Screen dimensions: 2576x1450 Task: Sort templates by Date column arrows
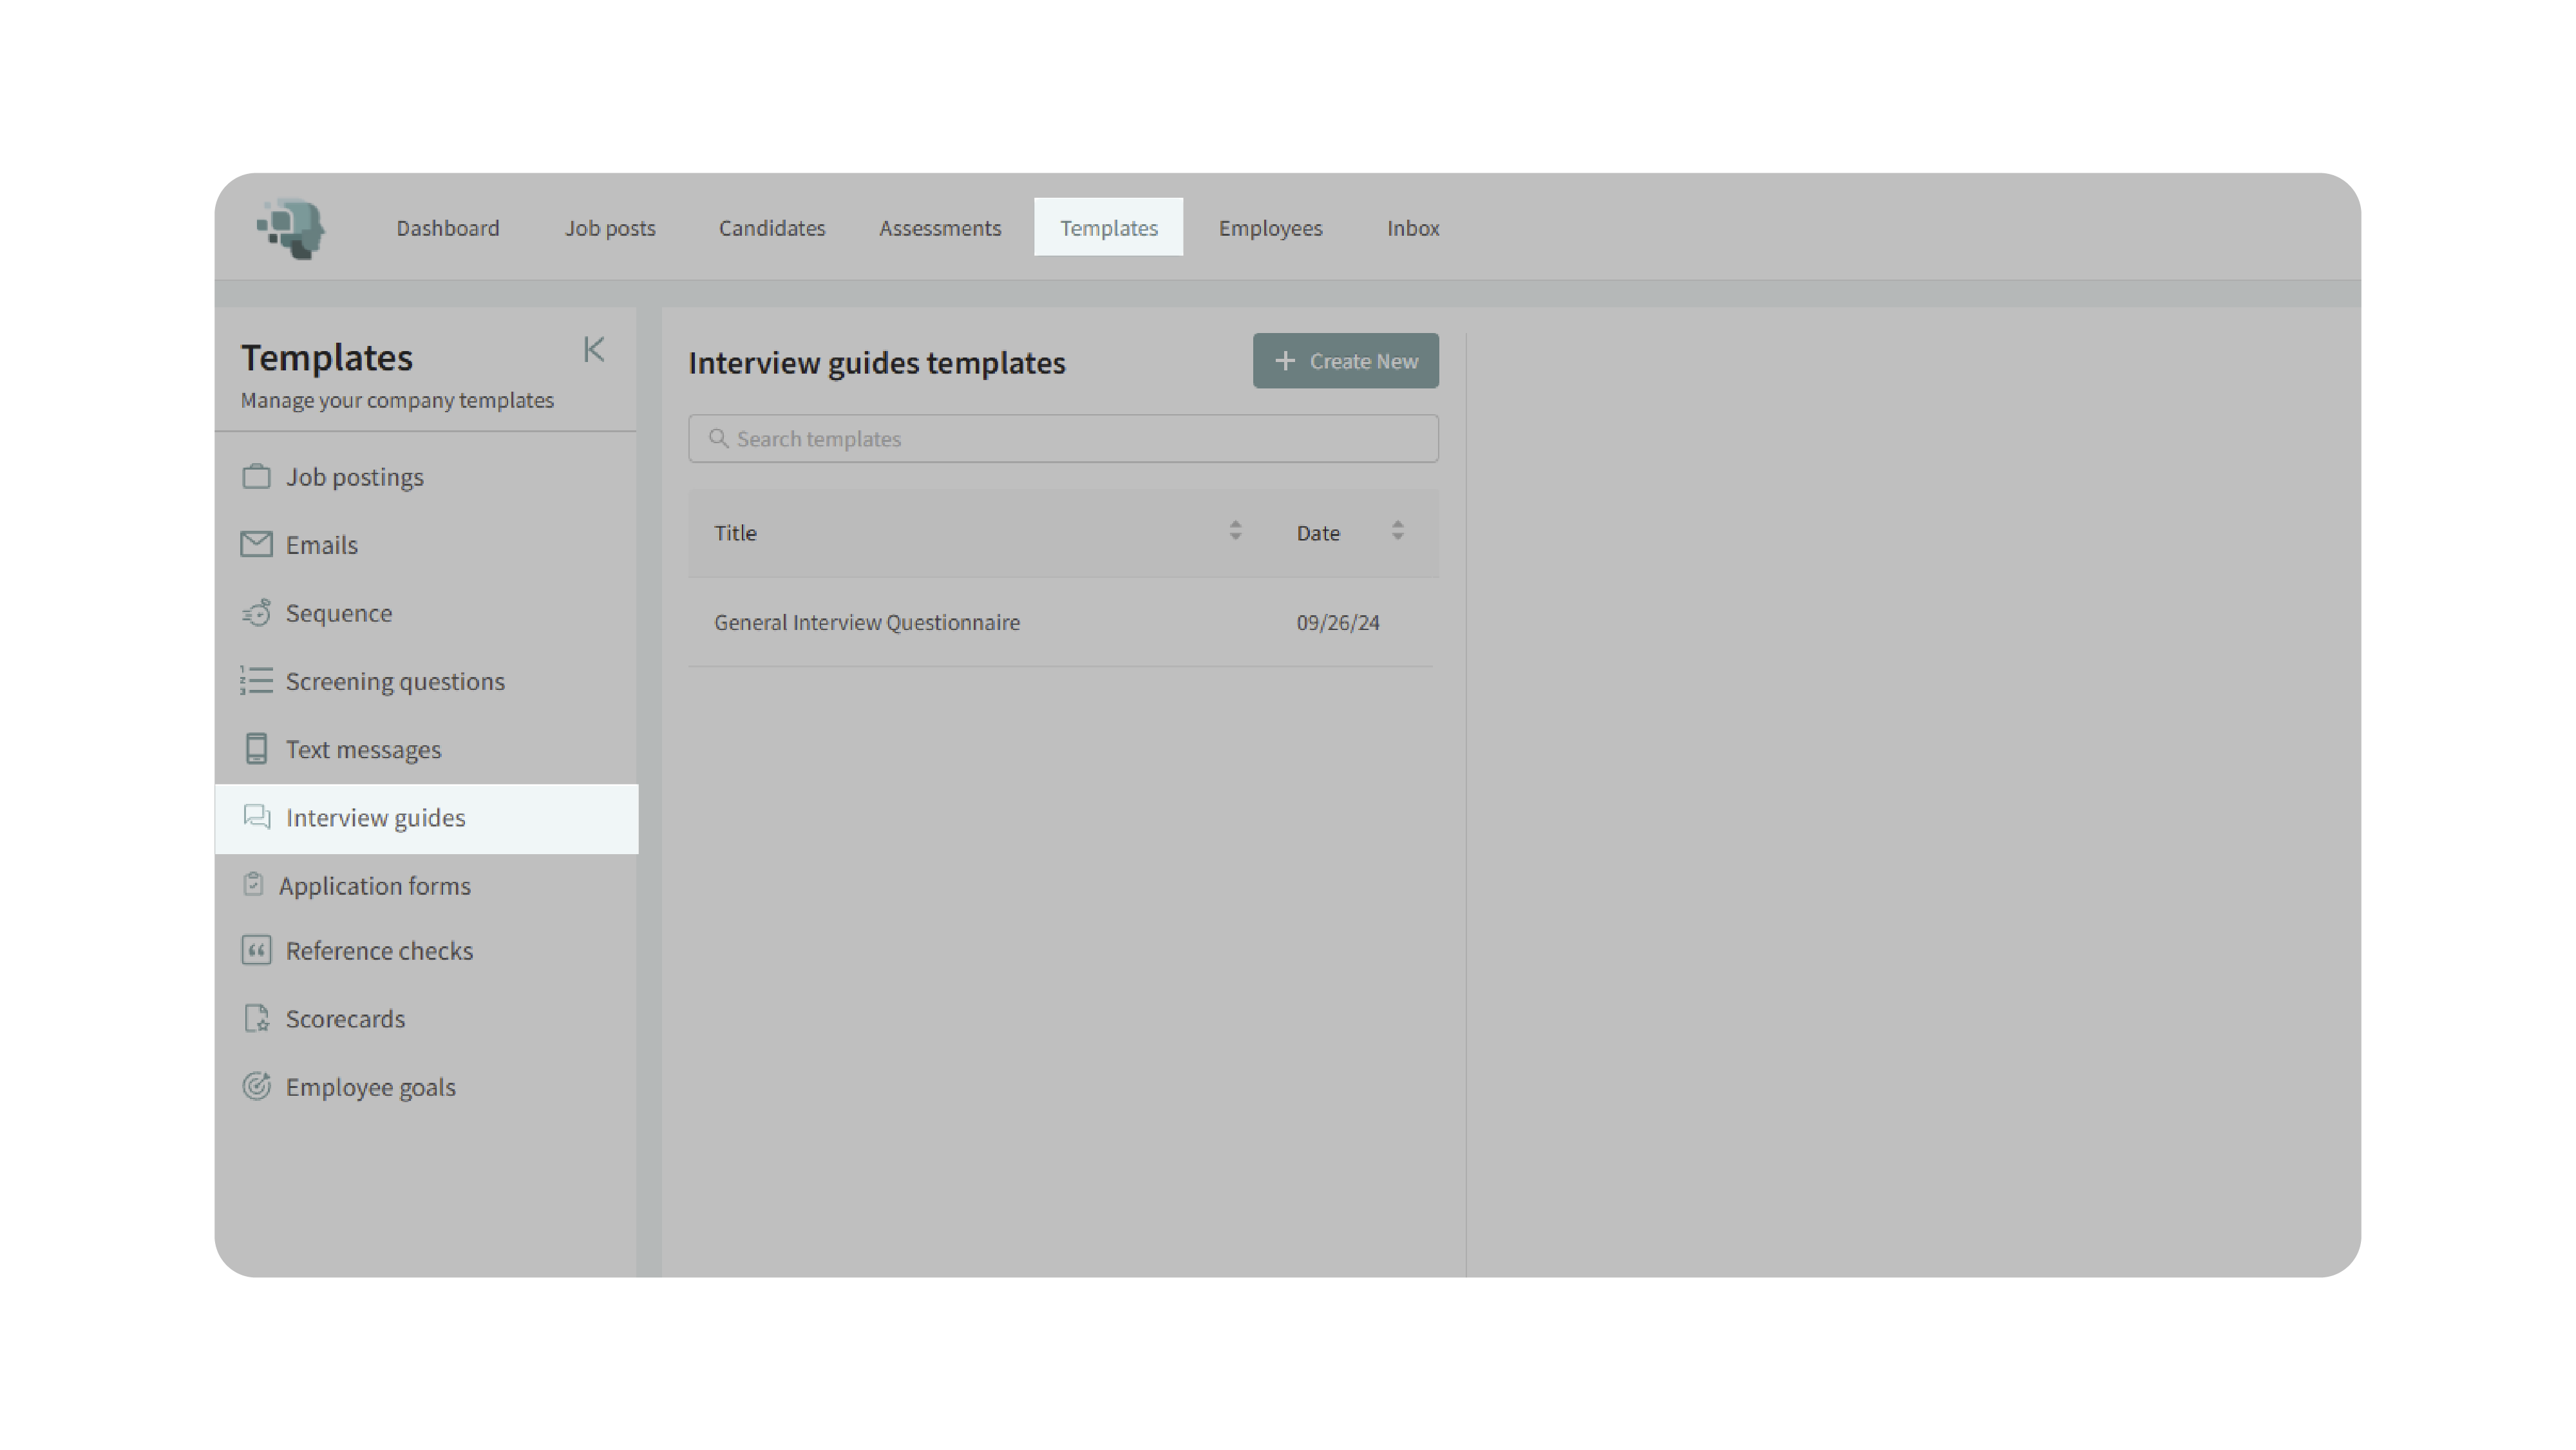pos(1397,531)
